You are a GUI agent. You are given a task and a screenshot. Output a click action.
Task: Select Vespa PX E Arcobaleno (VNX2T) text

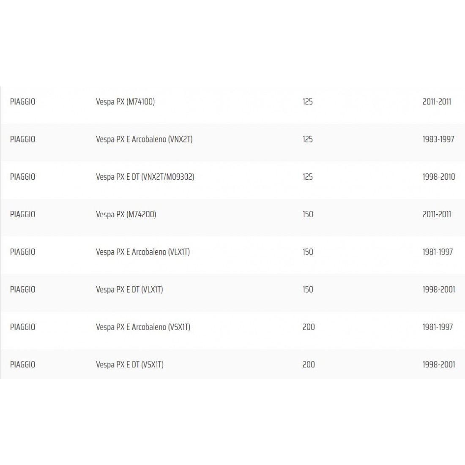tap(144, 139)
